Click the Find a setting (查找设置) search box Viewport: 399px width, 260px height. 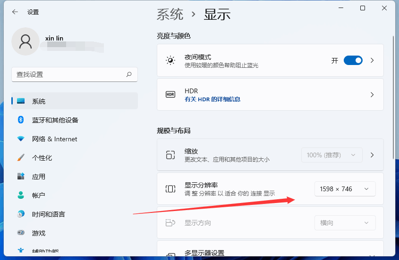pyautogui.click(x=75, y=74)
